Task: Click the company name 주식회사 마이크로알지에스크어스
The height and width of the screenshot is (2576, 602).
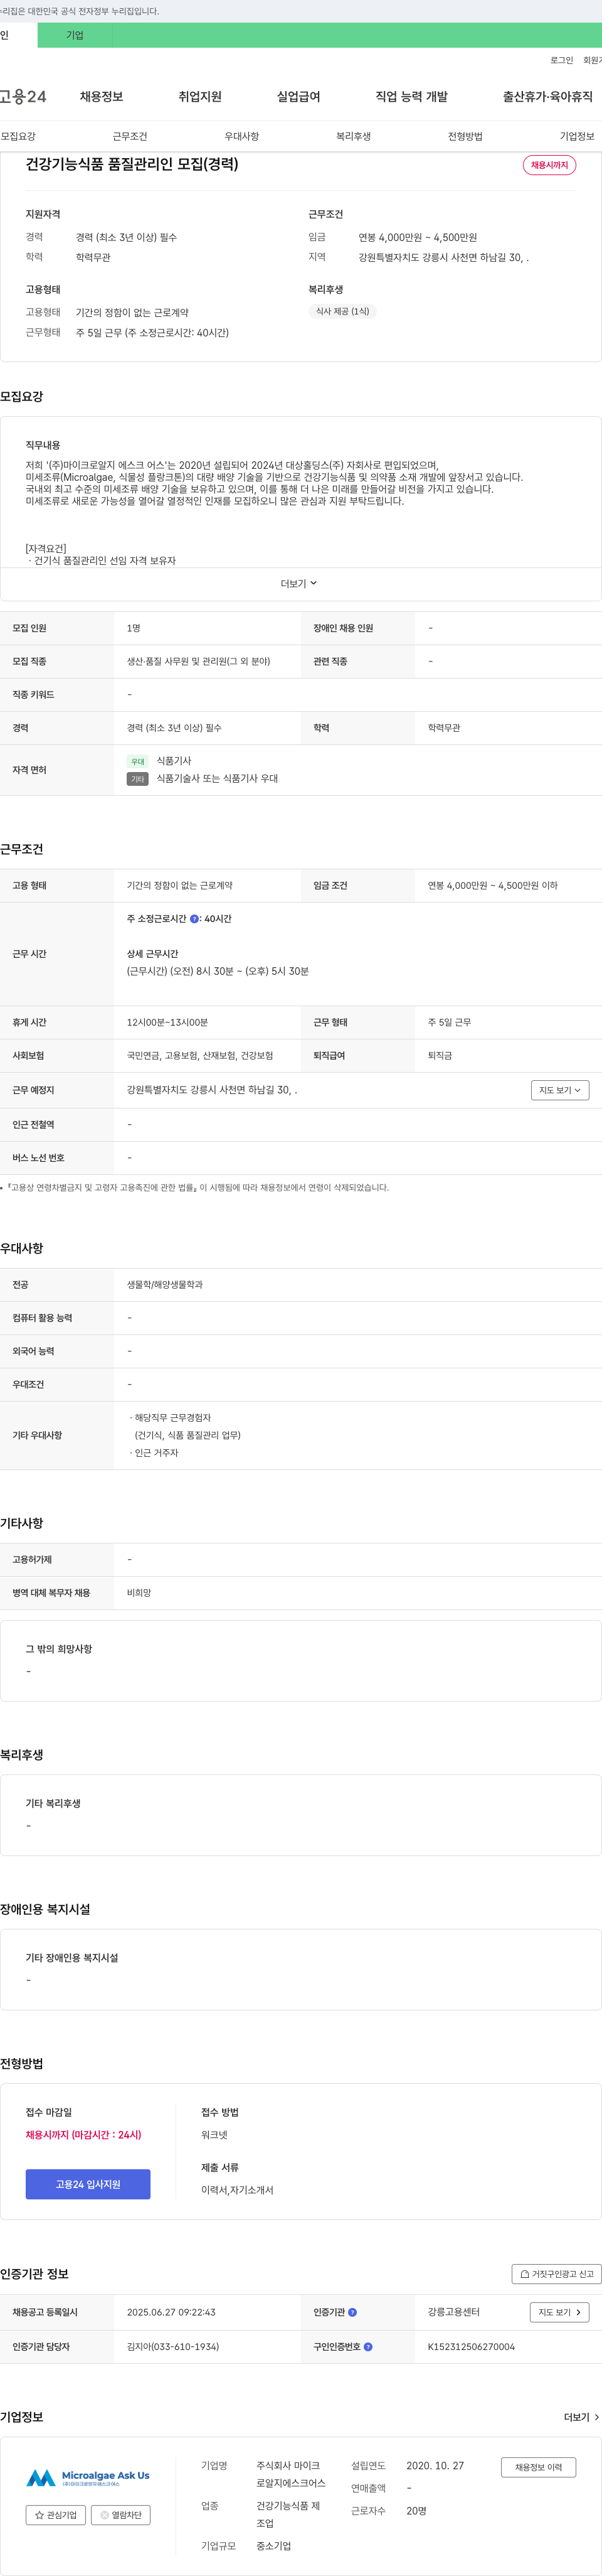Action: coord(290,2474)
